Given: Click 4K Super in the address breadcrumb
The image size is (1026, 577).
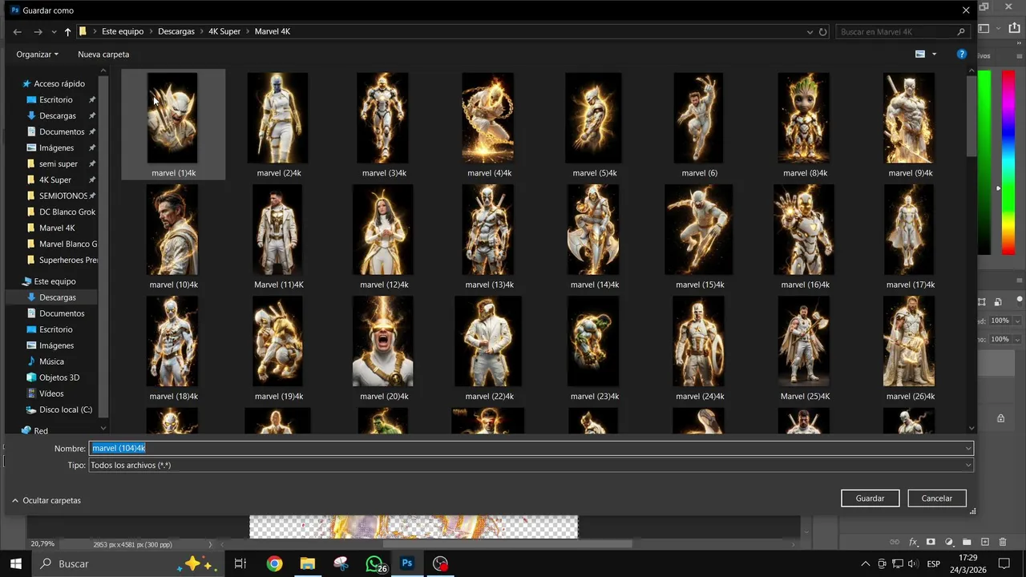Looking at the screenshot, I should pyautogui.click(x=224, y=32).
